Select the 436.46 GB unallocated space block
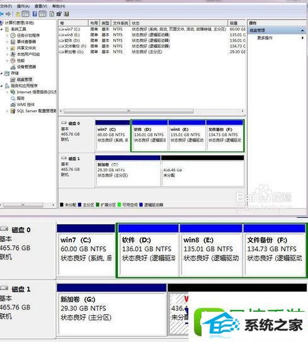308x342 pixels. tap(202, 171)
